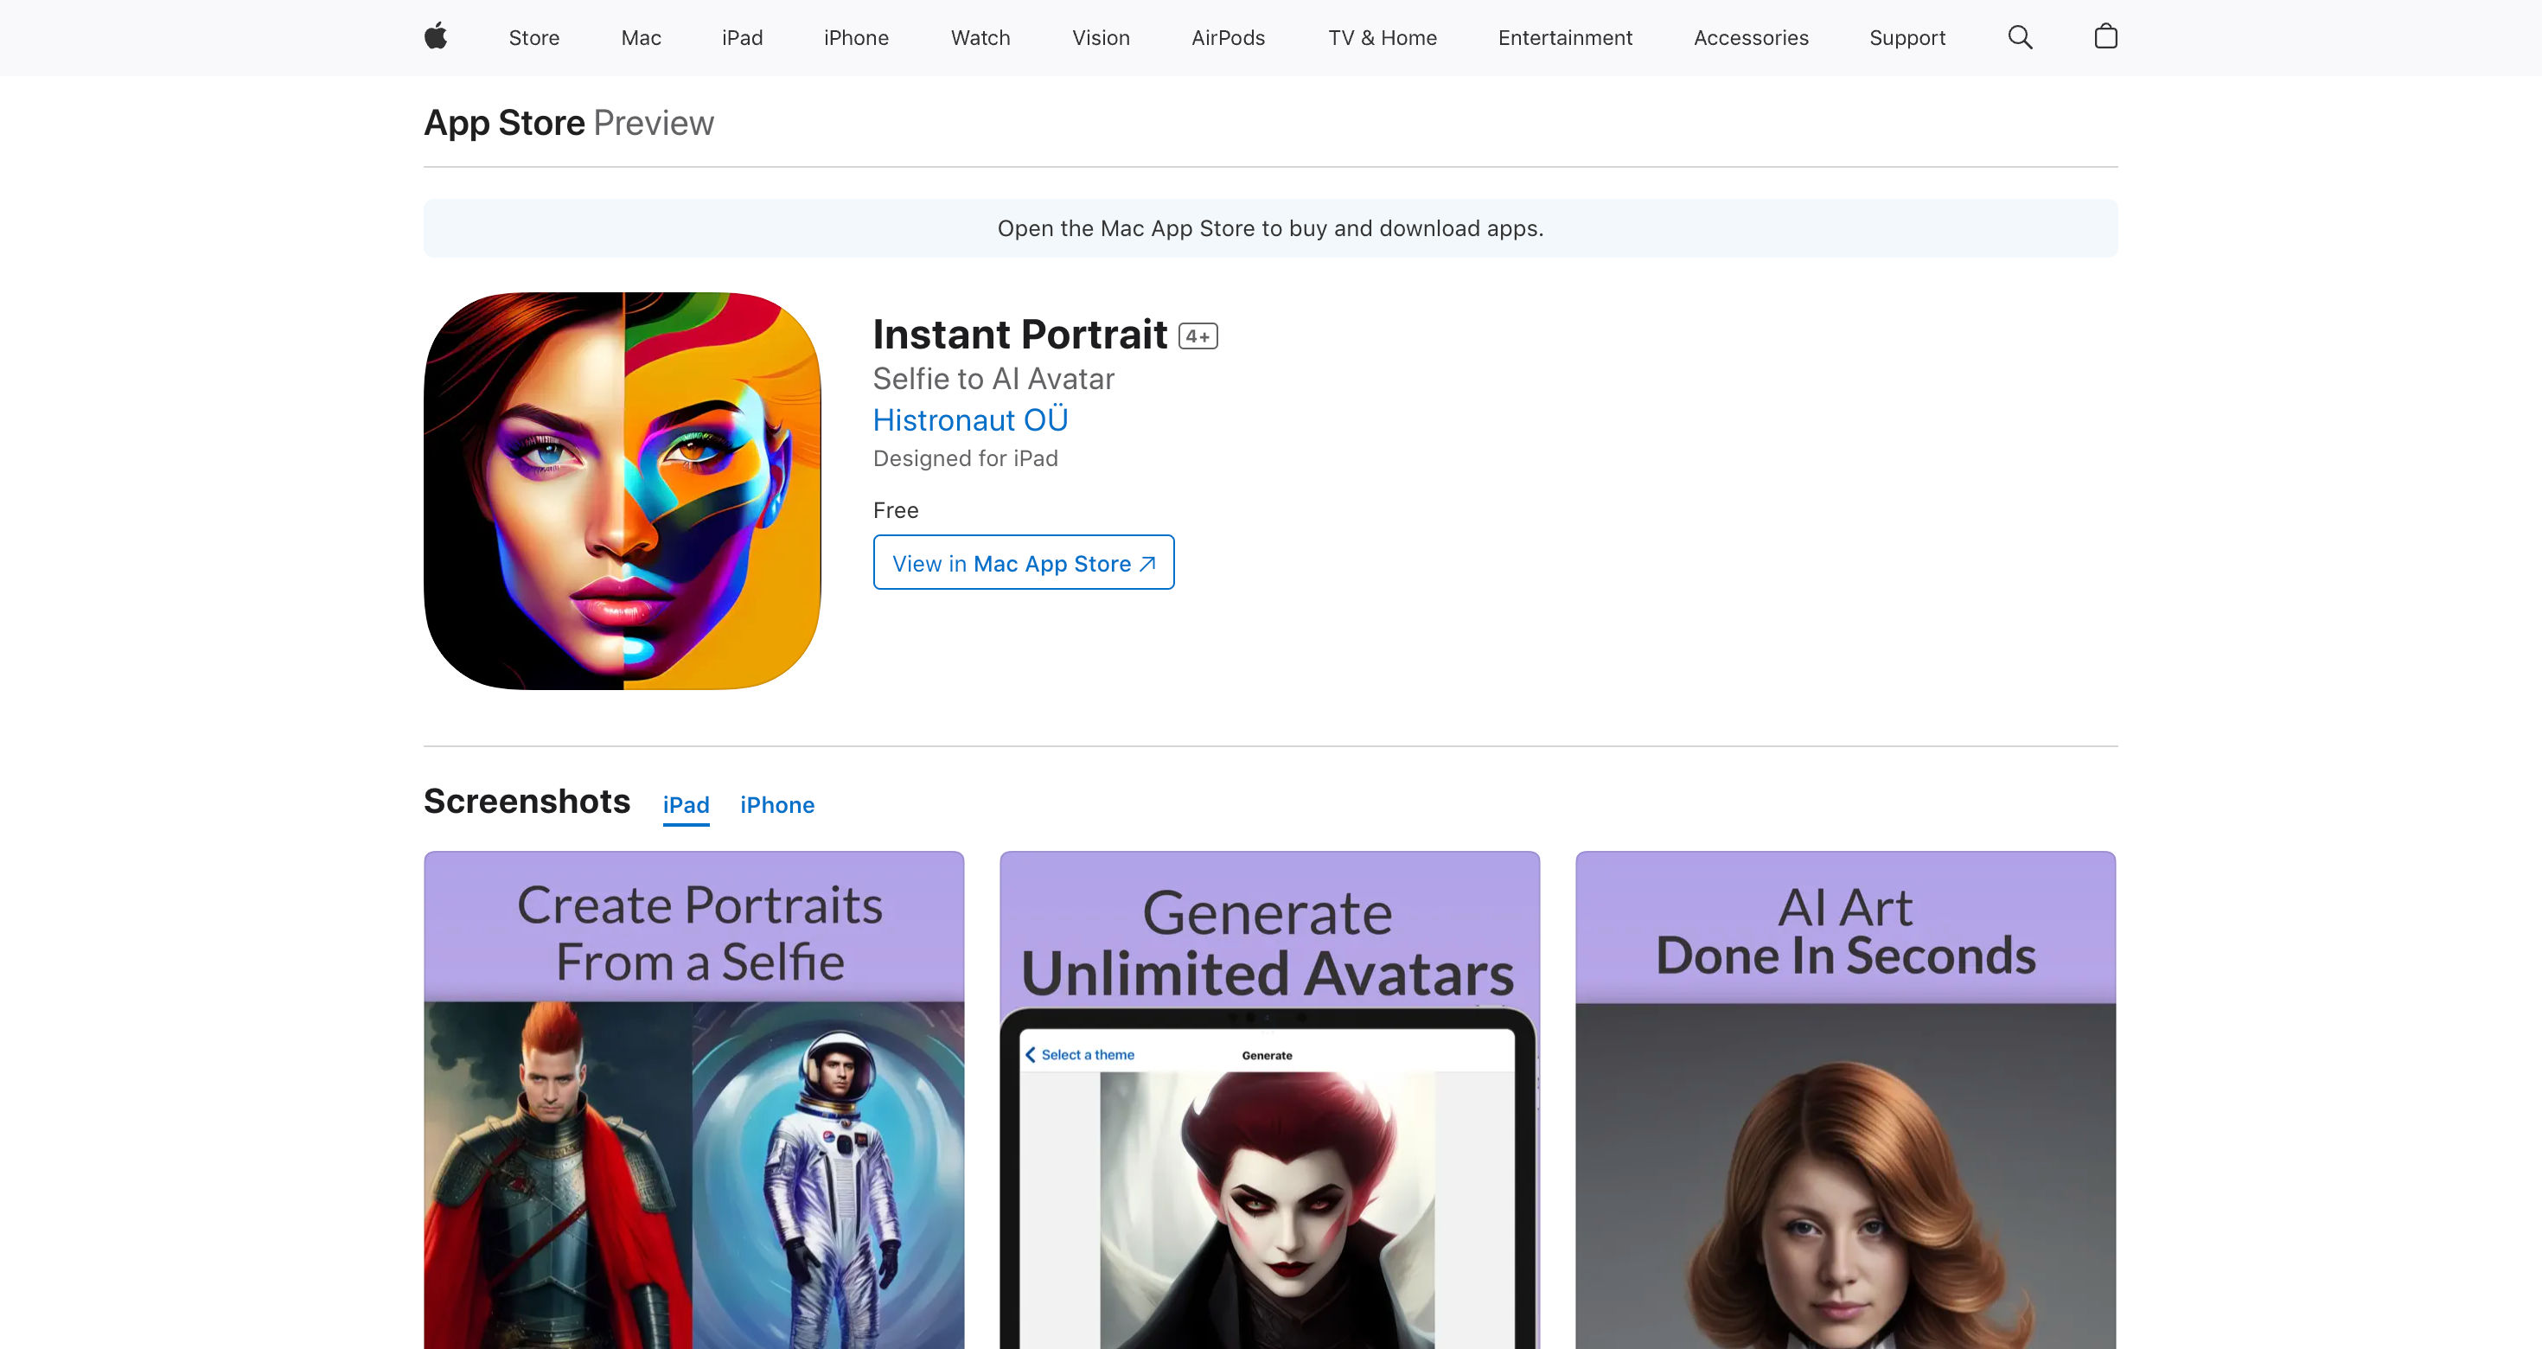The image size is (2542, 1349).
Task: Open the Vision menu item
Action: click(1102, 37)
